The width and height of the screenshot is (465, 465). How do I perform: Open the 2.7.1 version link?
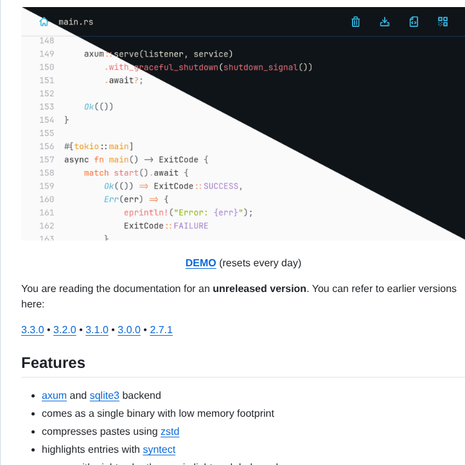point(161,330)
